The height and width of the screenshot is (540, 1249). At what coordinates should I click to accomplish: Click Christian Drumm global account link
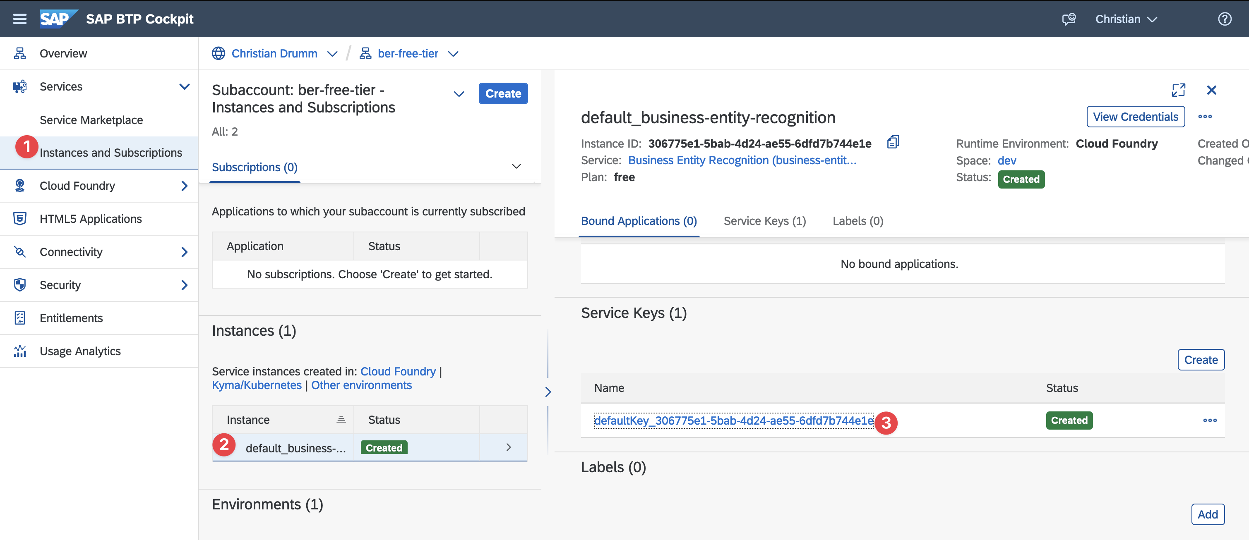coord(274,53)
